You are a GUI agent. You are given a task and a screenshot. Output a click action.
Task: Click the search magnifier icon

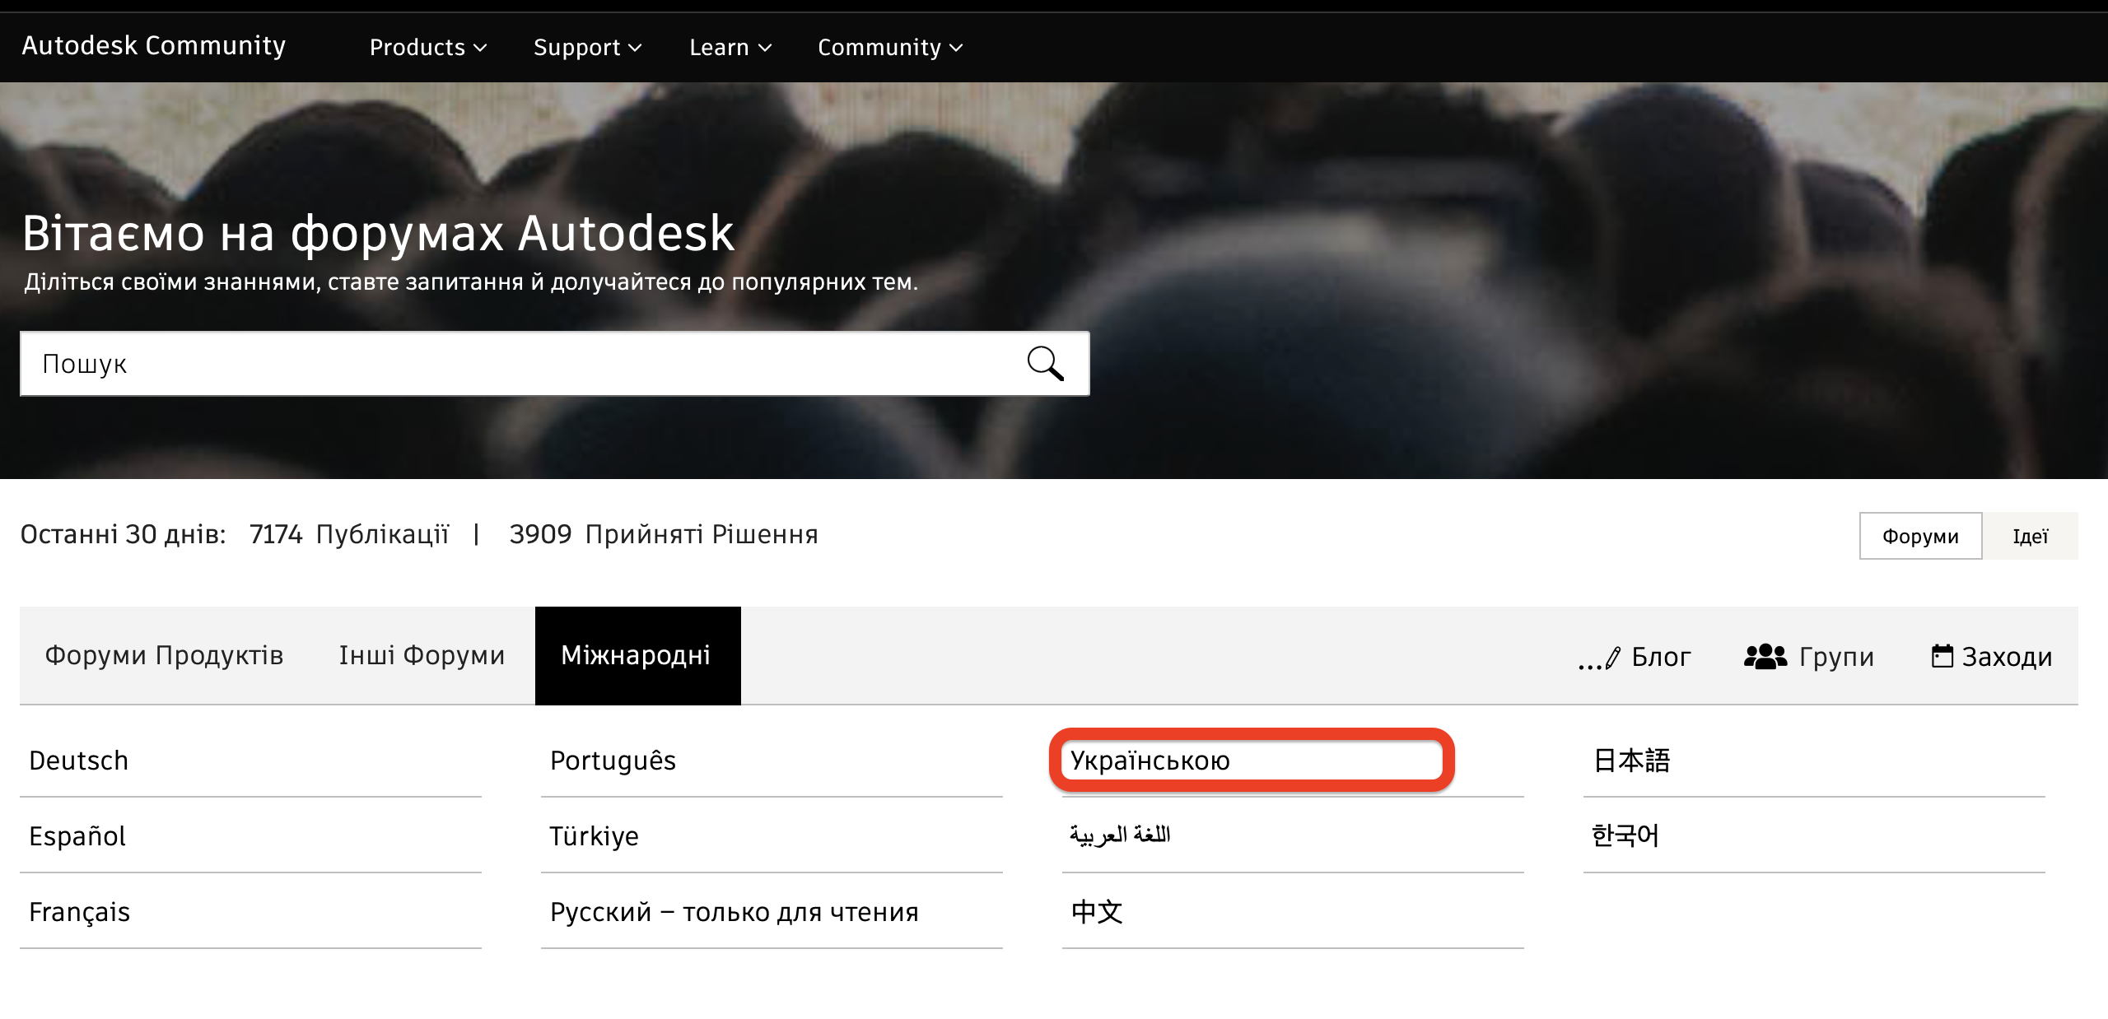point(1045,363)
